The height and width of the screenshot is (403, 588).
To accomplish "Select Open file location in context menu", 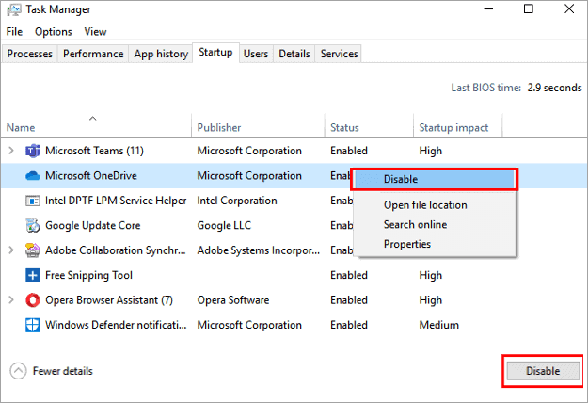I will (x=425, y=205).
